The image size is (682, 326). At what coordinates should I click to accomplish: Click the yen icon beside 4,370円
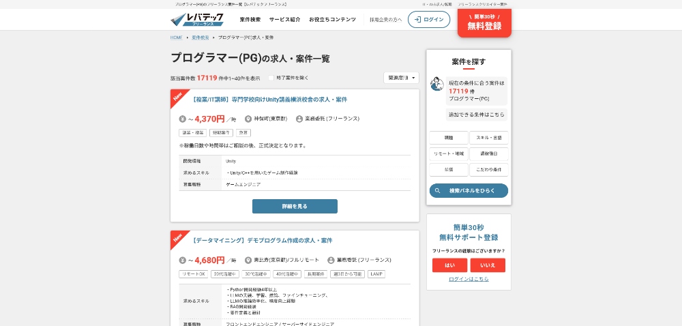coord(183,119)
